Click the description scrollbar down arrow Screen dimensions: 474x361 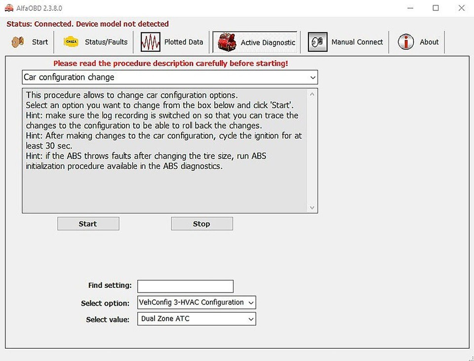pyautogui.click(x=312, y=207)
